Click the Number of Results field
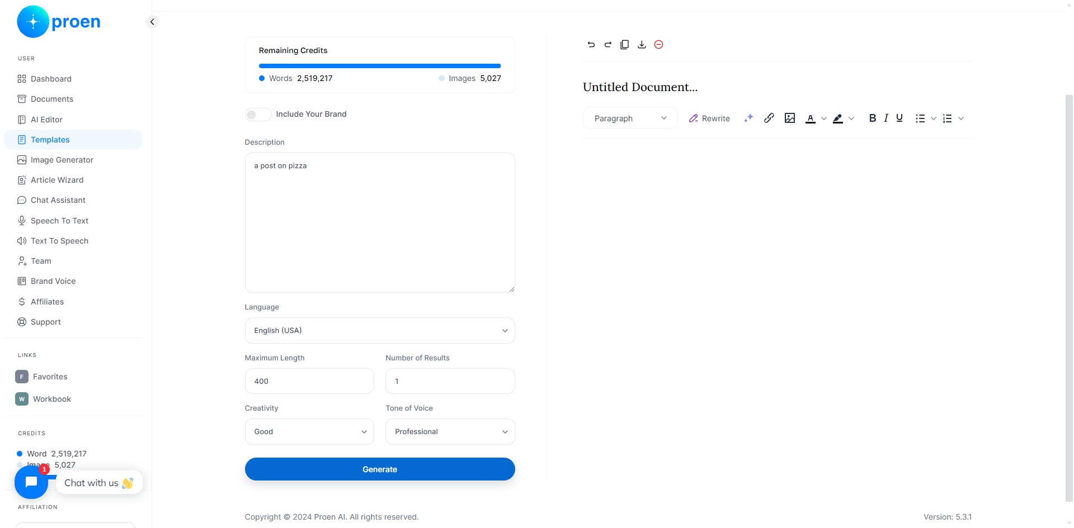The image size is (1074, 528). (450, 381)
